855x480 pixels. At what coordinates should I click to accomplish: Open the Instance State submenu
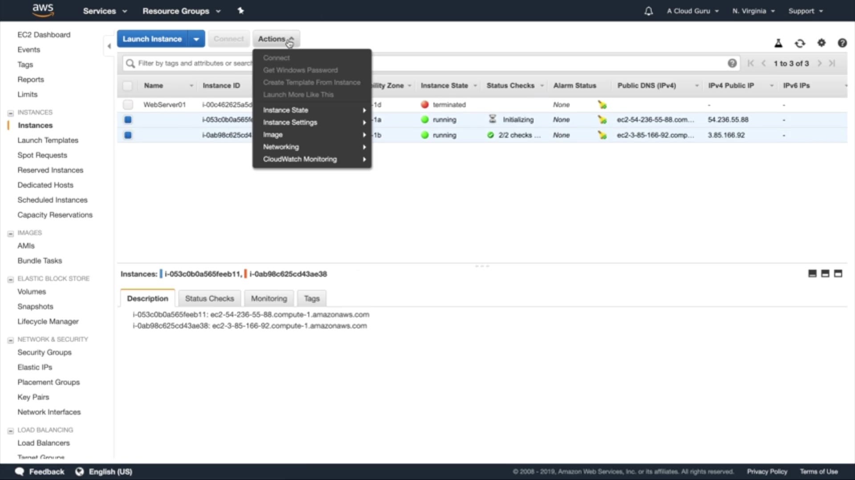312,110
